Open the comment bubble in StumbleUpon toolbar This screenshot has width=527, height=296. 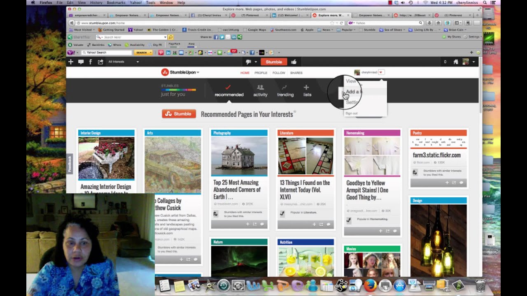click(81, 62)
